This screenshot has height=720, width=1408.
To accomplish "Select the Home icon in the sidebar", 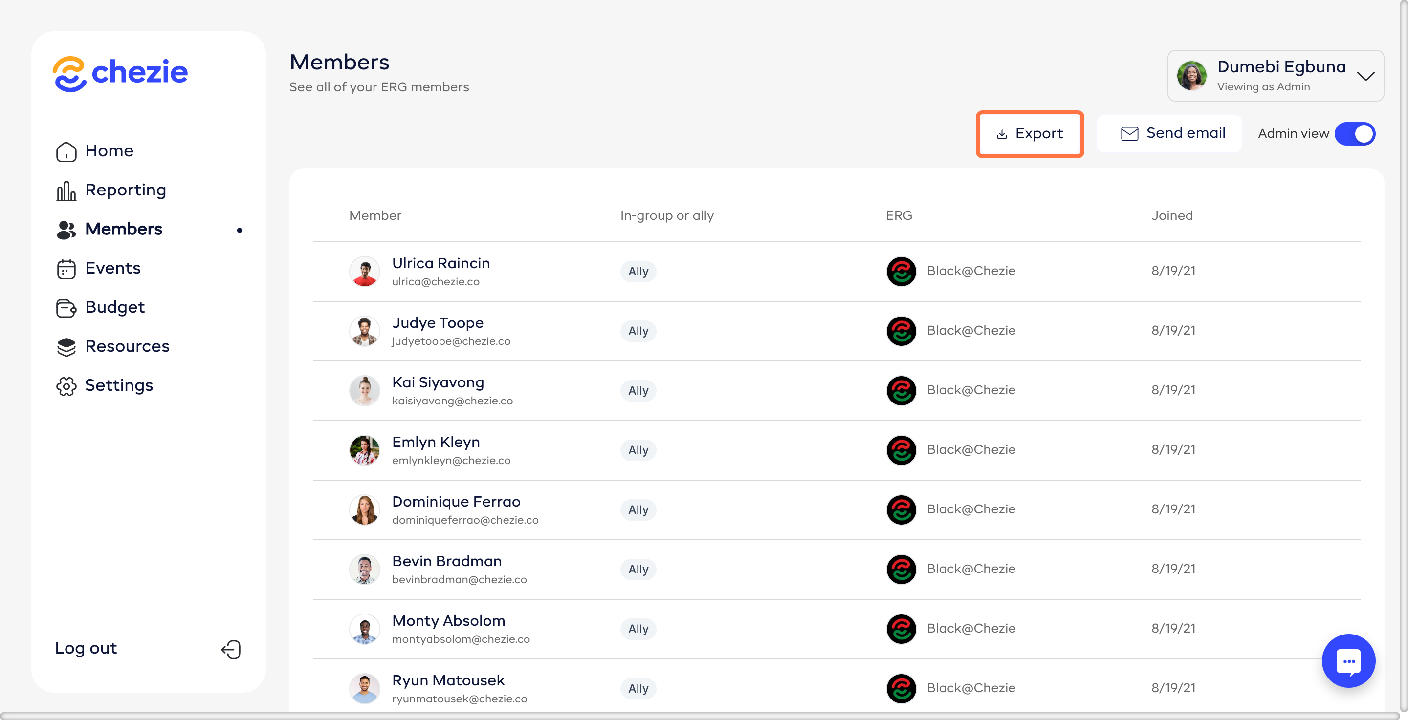I will [66, 151].
